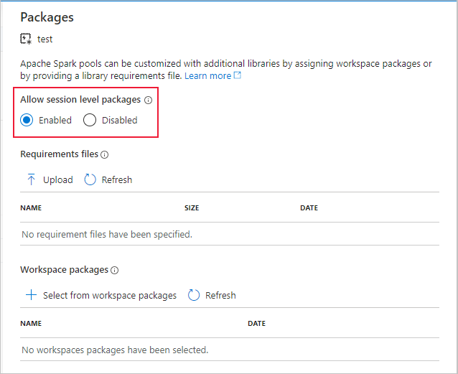Click the workspace packages NAME column header
Viewport: 458px width, 374px height.
[x=31, y=324]
